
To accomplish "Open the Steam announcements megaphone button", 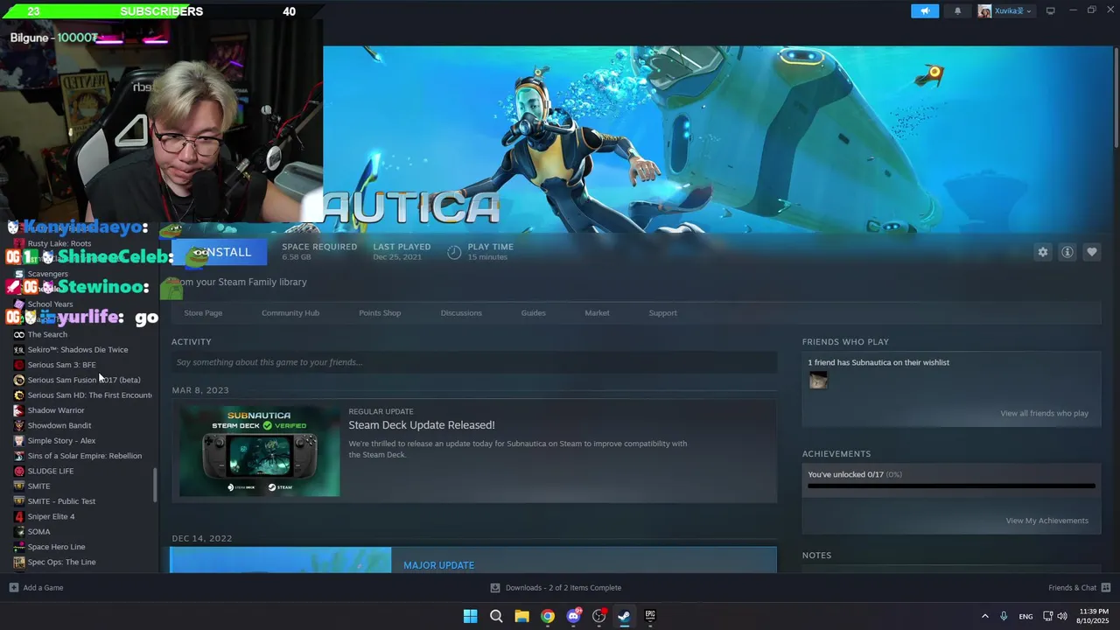I will click(925, 11).
